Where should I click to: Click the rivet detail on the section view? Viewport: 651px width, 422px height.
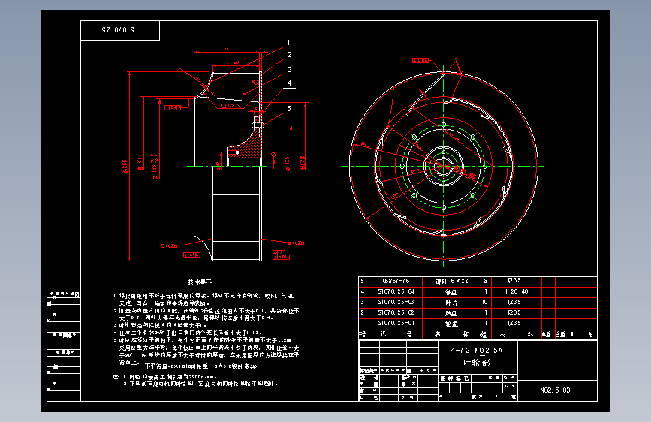258,125
